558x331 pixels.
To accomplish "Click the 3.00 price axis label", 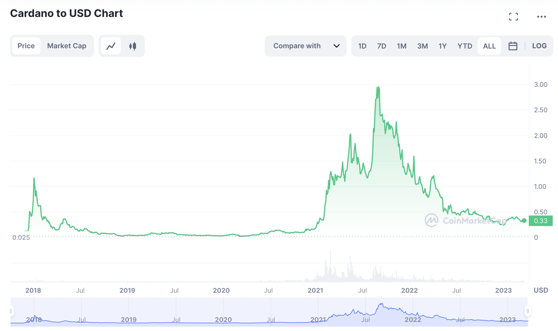I will [540, 85].
